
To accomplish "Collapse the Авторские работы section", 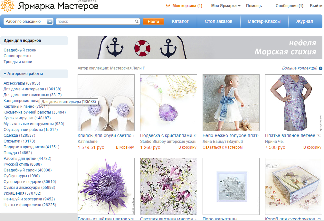I will pos(5,74).
